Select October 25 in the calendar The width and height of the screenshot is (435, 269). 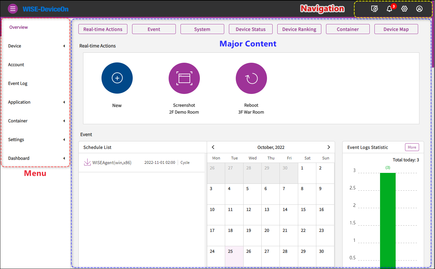point(234,256)
